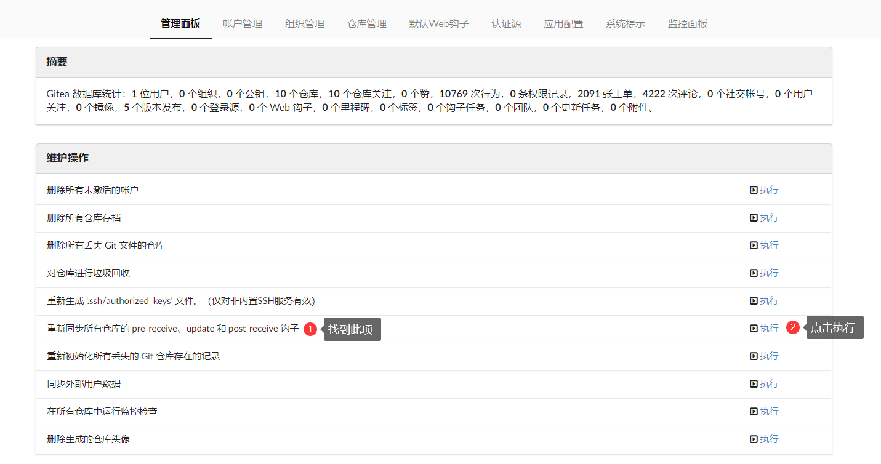
Task: View the 应用配置 page
Action: pos(563,23)
